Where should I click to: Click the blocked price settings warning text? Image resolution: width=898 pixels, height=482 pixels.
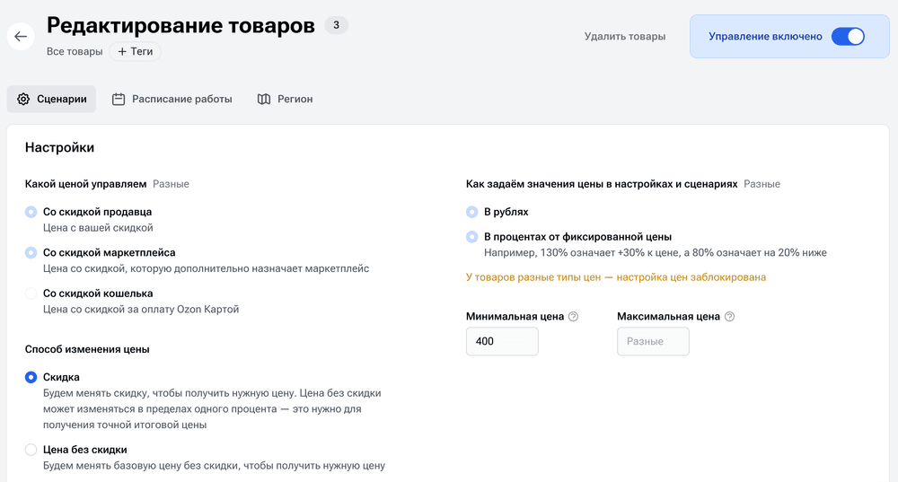(616, 277)
